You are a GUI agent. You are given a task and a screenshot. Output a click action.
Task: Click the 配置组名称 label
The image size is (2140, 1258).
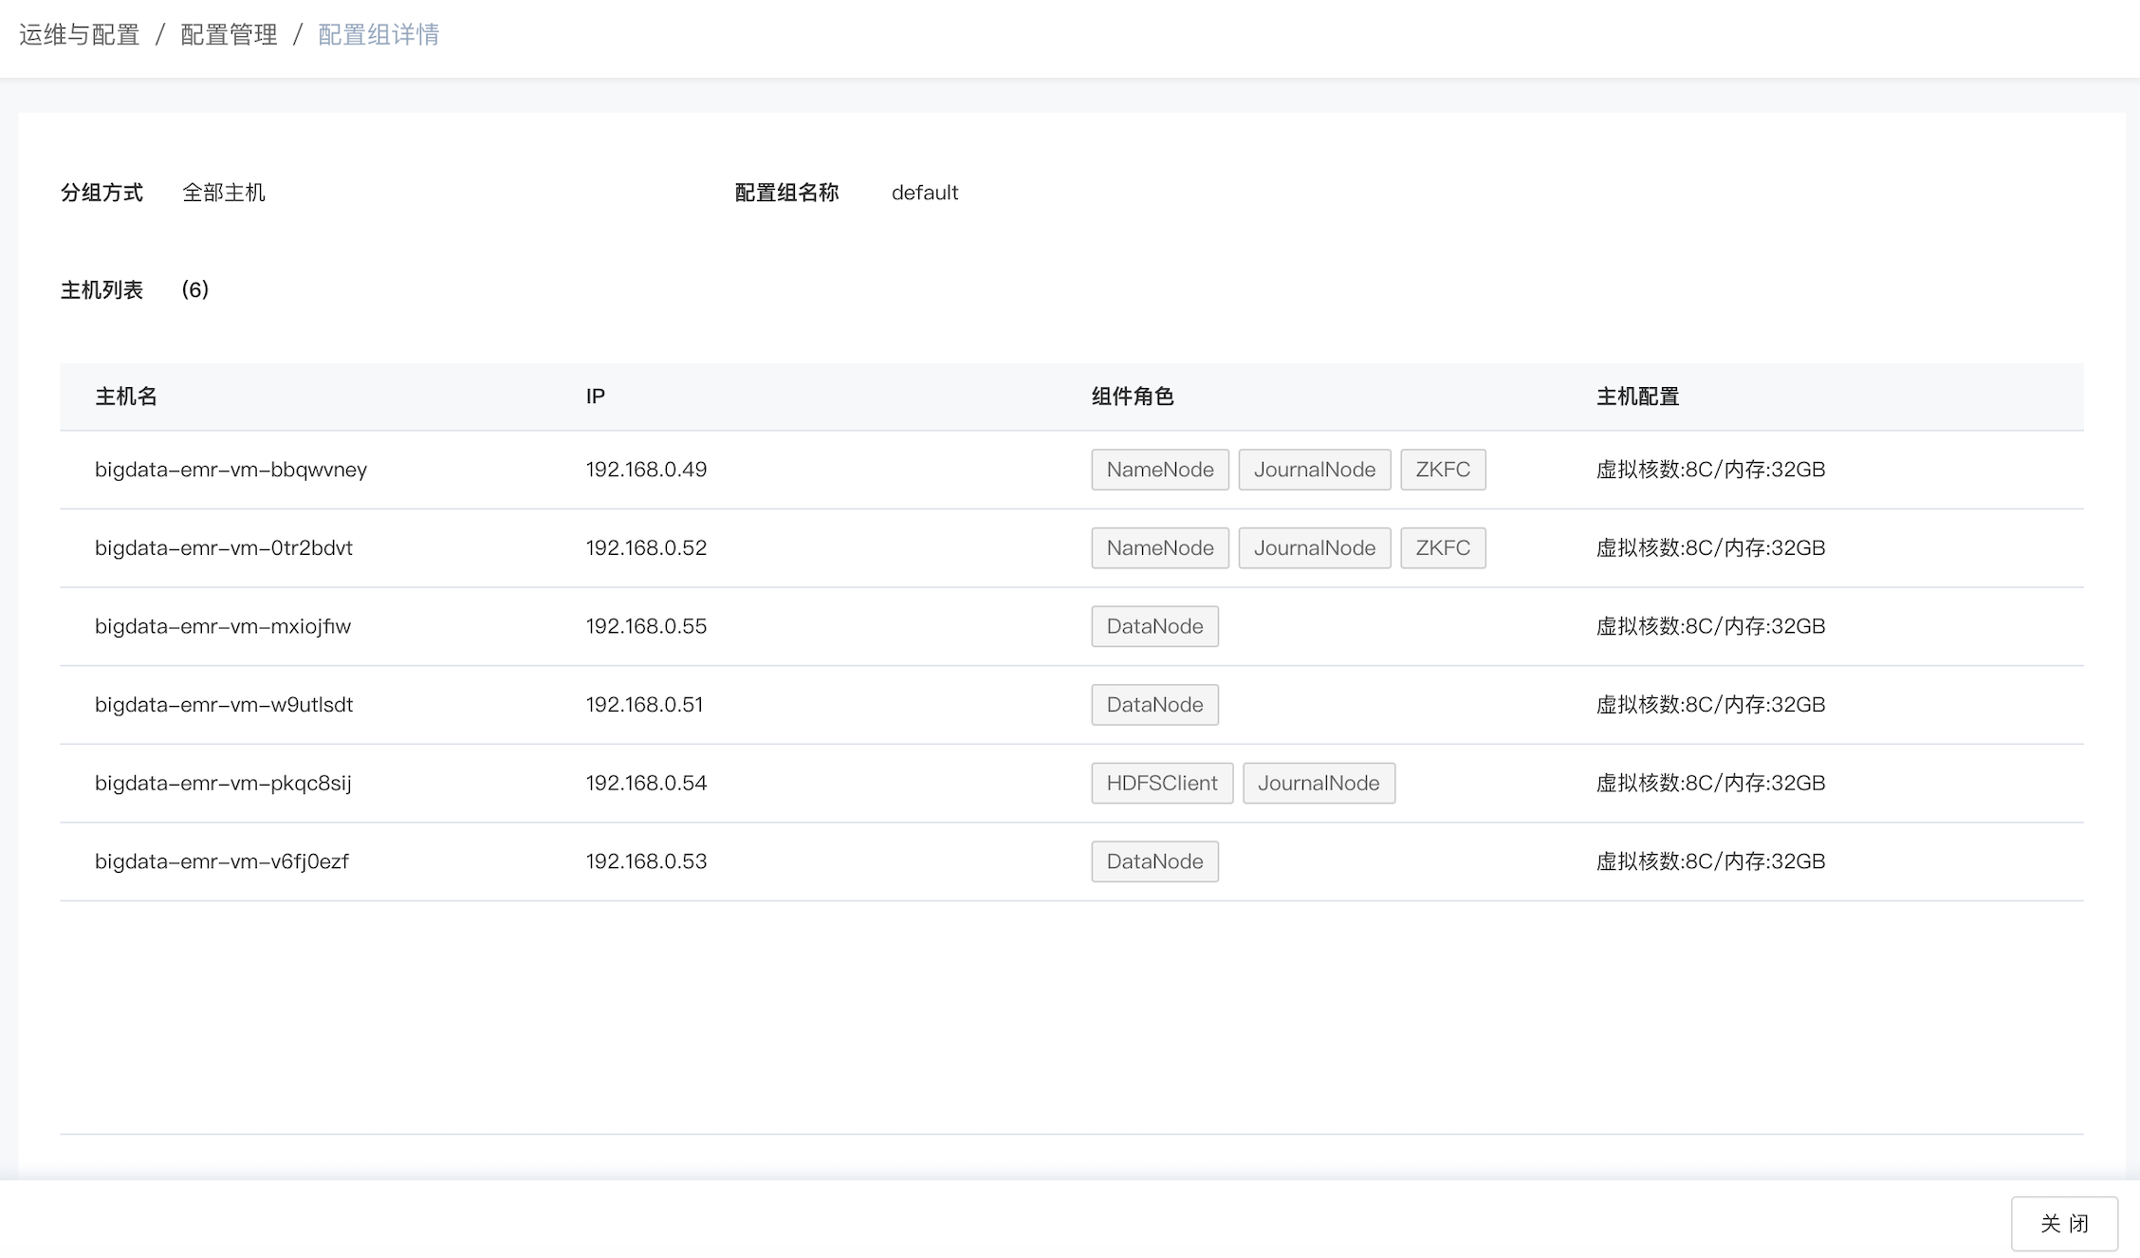787,193
